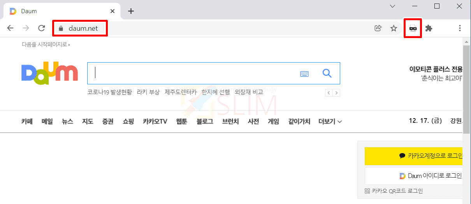The height and width of the screenshot is (204, 471).
Task: Open the 뉴스 menu
Action: (x=67, y=121)
